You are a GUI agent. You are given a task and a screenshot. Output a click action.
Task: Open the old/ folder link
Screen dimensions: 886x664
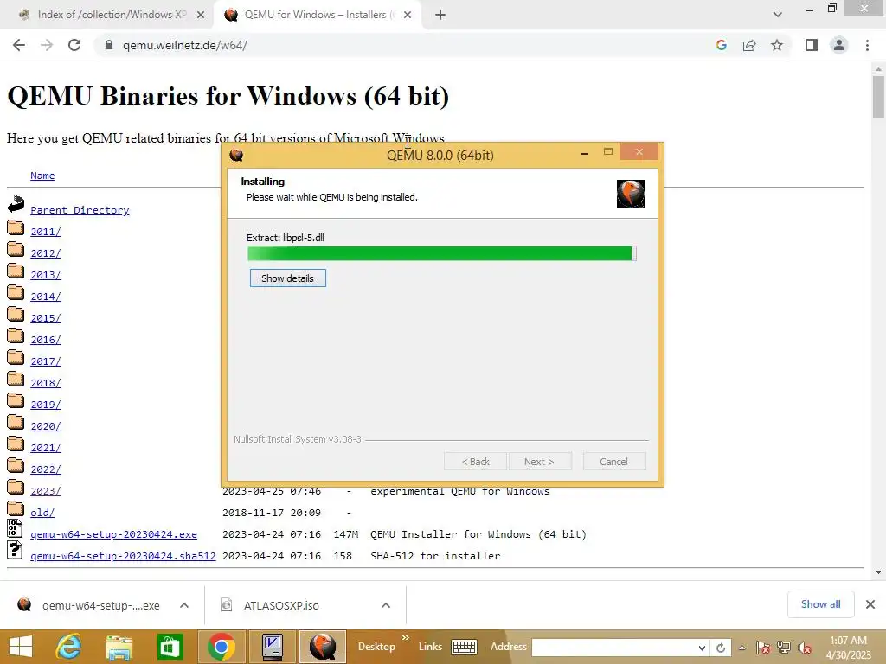click(x=42, y=513)
